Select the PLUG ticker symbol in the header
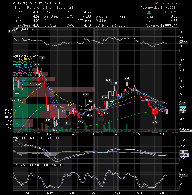The image size is (192, 195). pyautogui.click(x=17, y=3)
